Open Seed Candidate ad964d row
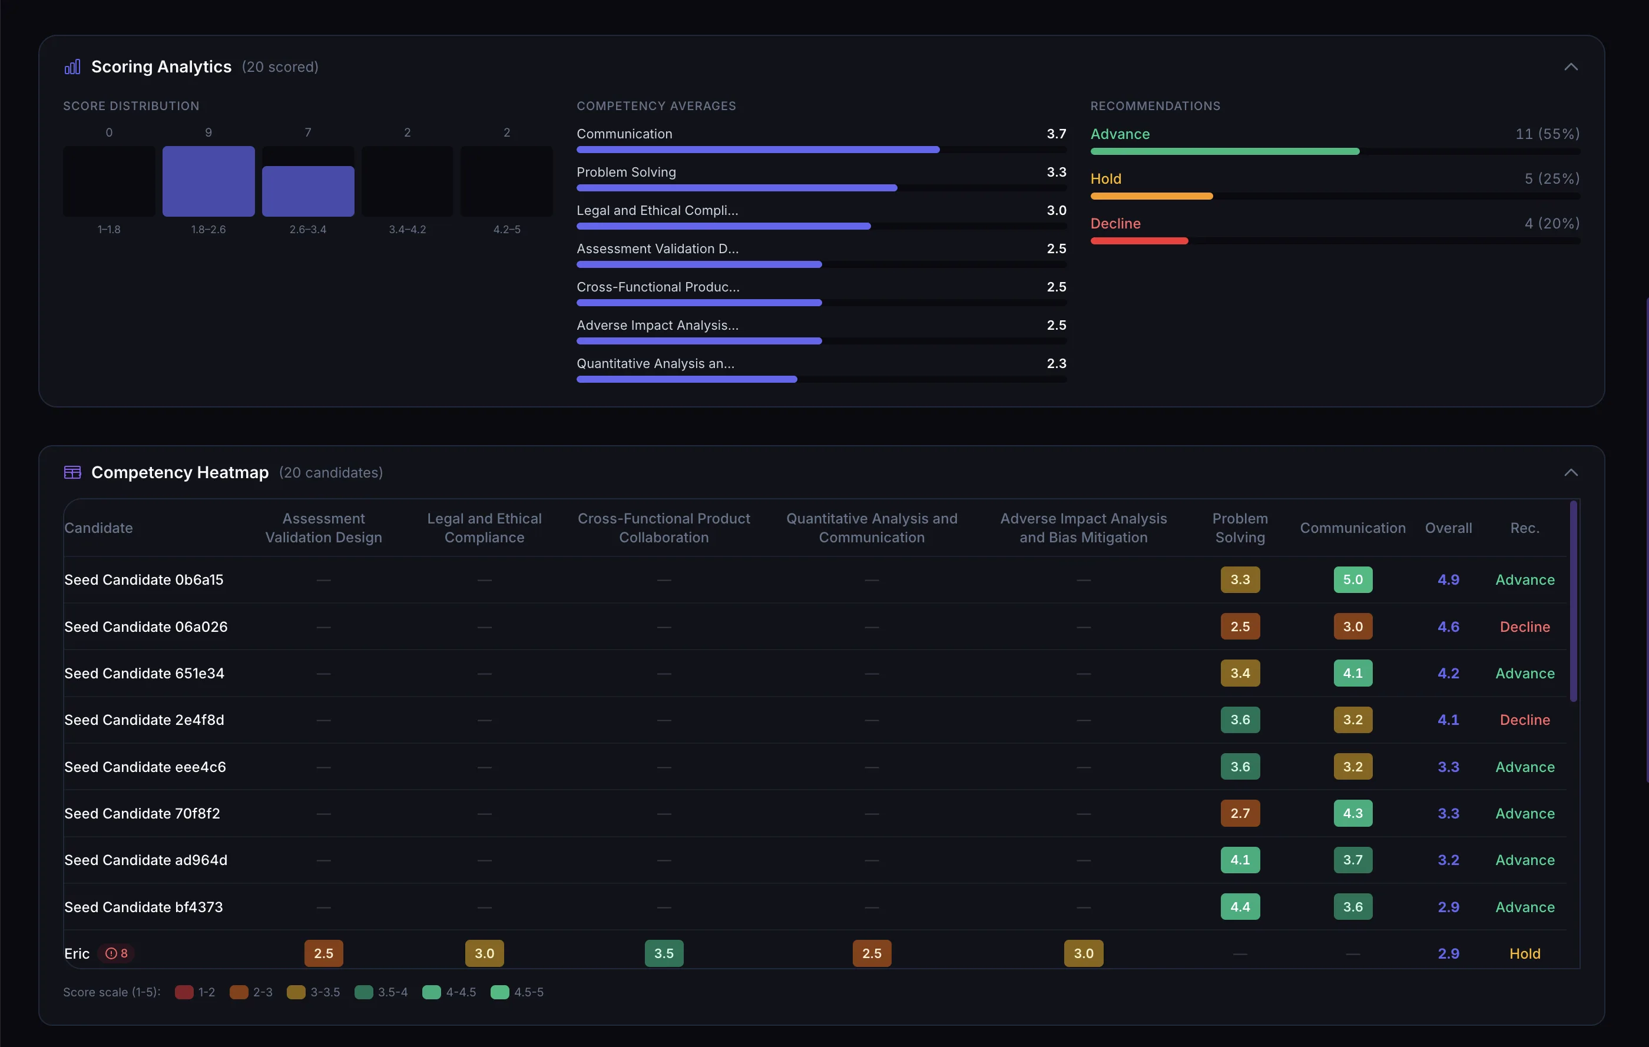This screenshot has width=1649, height=1047. coord(815,860)
